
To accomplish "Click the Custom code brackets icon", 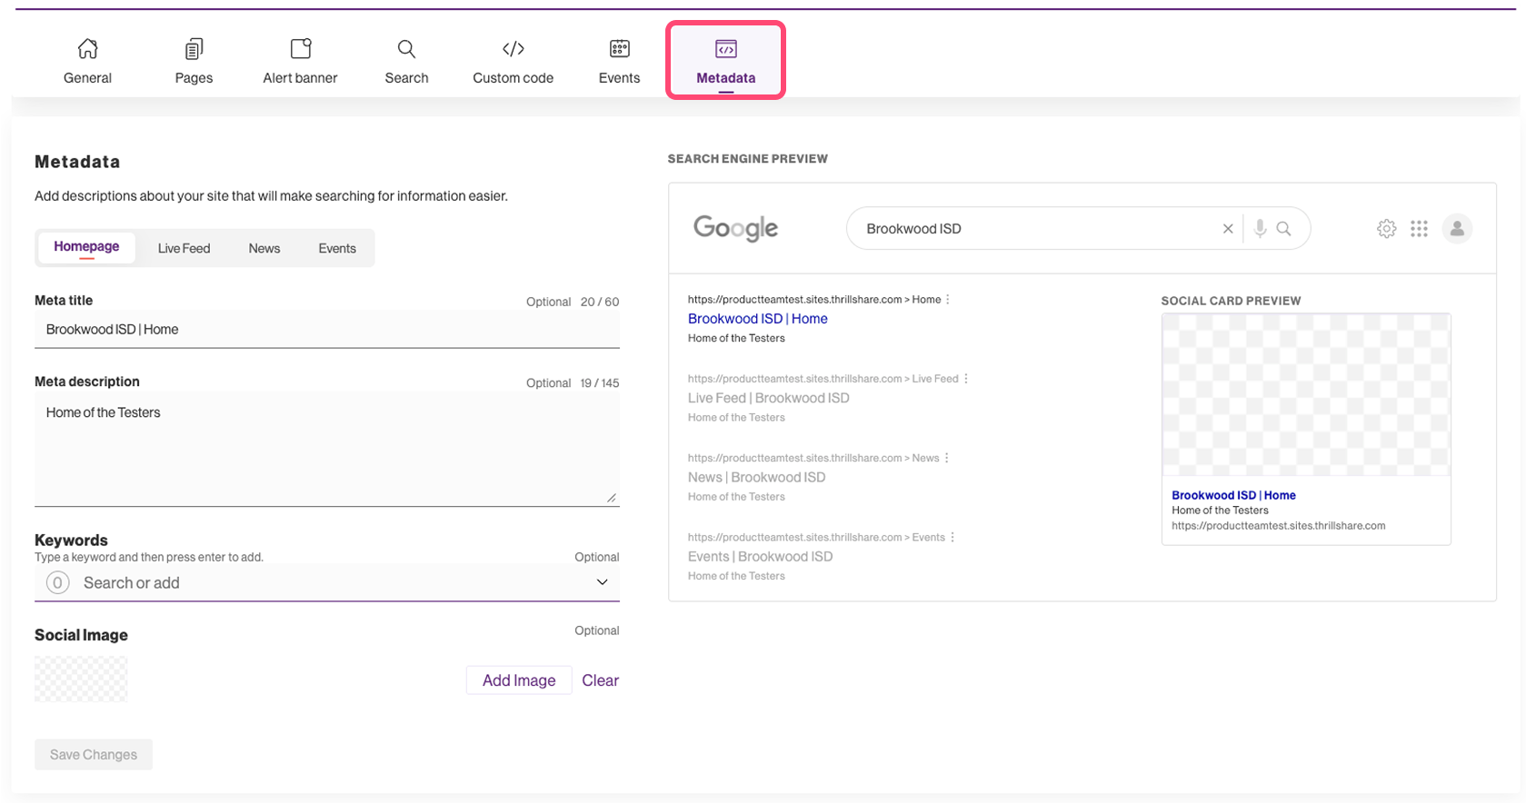I will click(513, 48).
